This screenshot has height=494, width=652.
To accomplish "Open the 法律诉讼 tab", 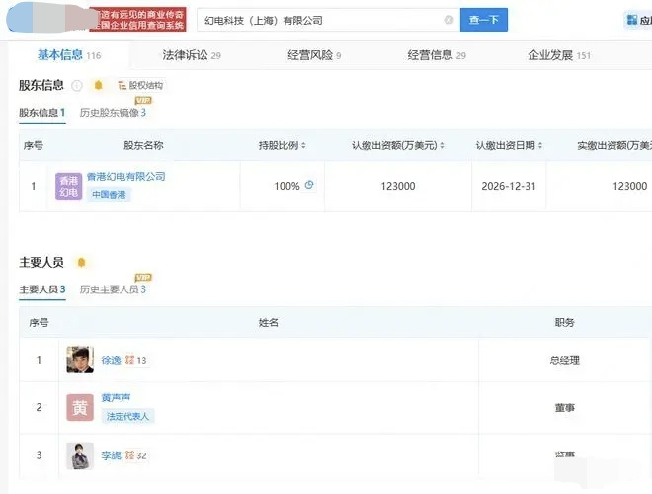I will [192, 55].
